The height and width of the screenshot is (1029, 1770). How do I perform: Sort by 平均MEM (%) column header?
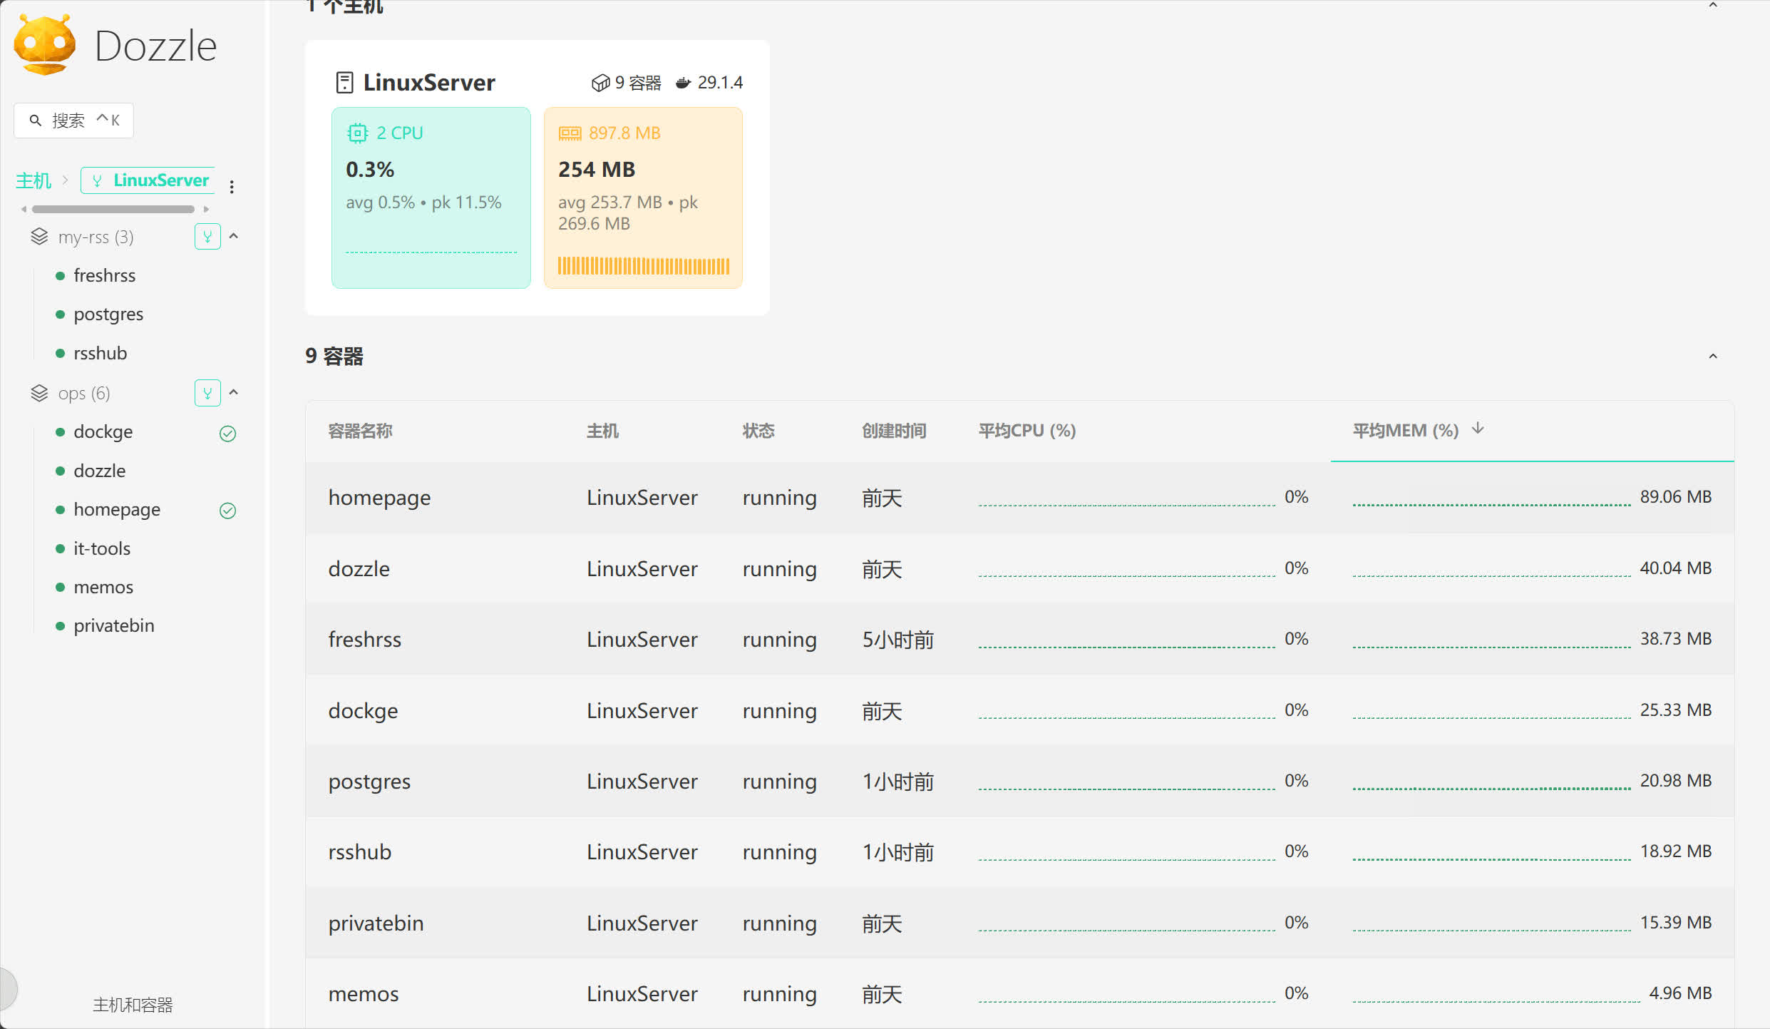click(1405, 431)
